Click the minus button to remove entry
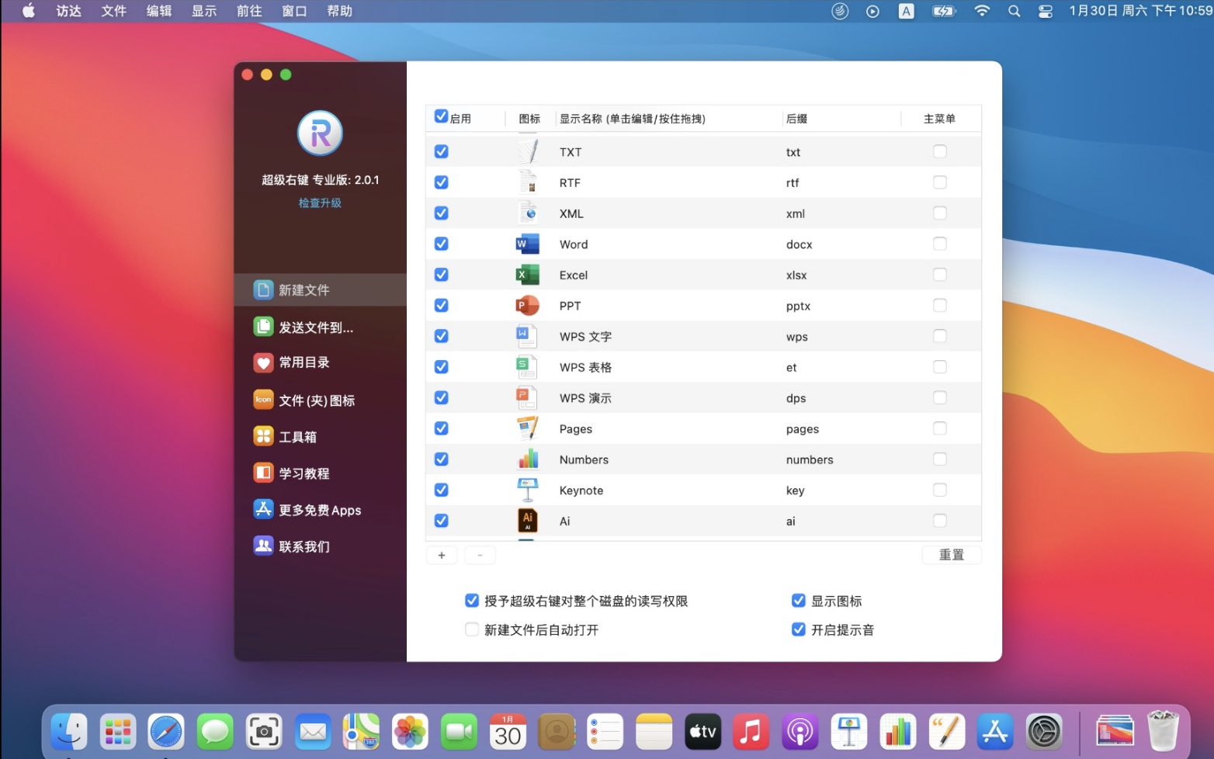The width and height of the screenshot is (1214, 759). click(480, 555)
